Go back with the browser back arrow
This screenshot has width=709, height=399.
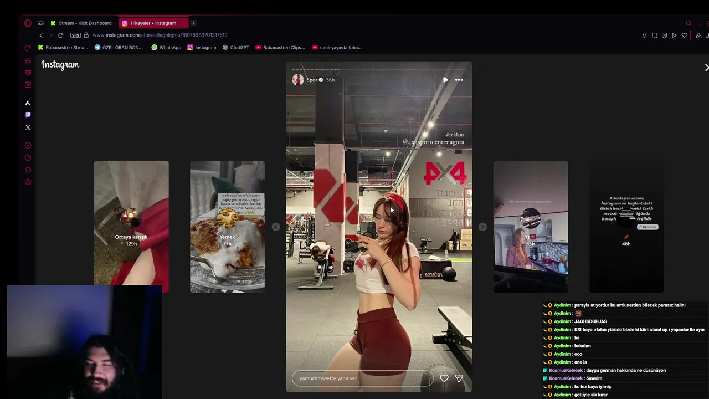coord(40,35)
